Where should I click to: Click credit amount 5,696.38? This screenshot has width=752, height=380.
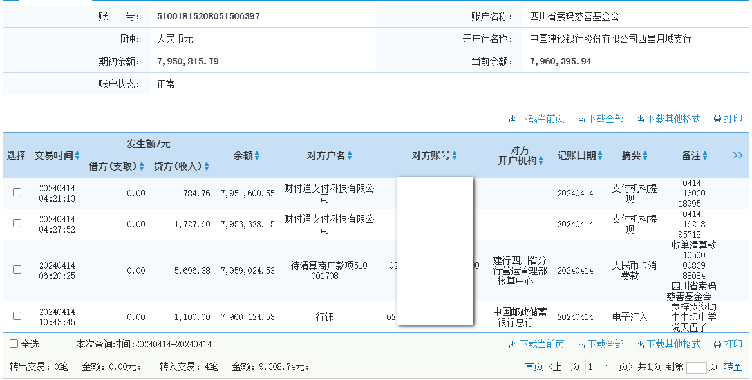193,271
